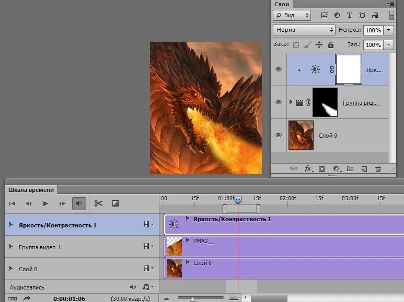Screen dimensions: 404x302
Task: Expand Слой 0 timeline track
Action: (11, 268)
